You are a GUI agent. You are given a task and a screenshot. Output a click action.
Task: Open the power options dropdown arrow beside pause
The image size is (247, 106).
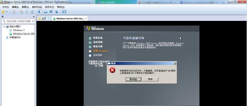[x=7, y=12]
